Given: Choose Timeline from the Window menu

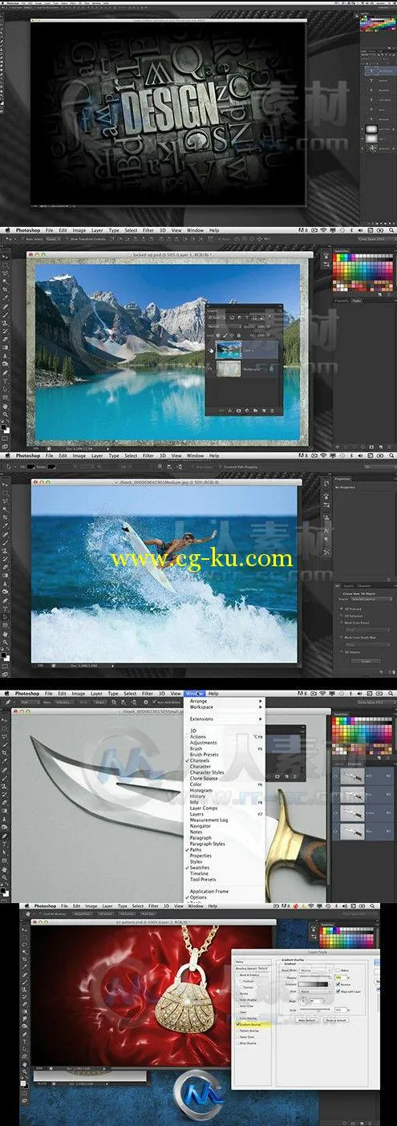Looking at the screenshot, I should [225, 873].
